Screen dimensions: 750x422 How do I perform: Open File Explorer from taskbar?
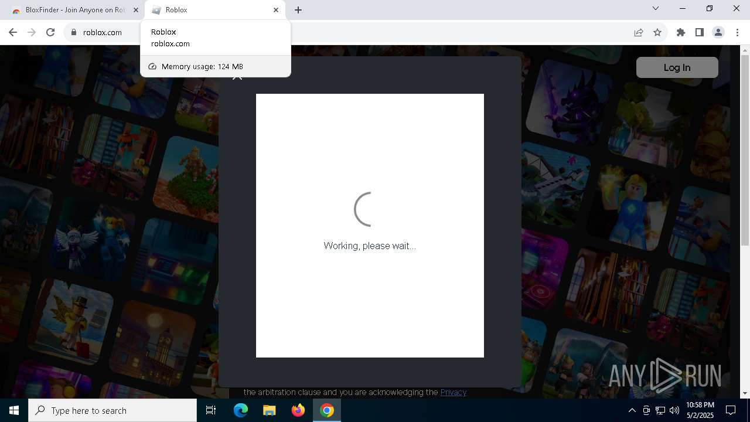pyautogui.click(x=269, y=410)
